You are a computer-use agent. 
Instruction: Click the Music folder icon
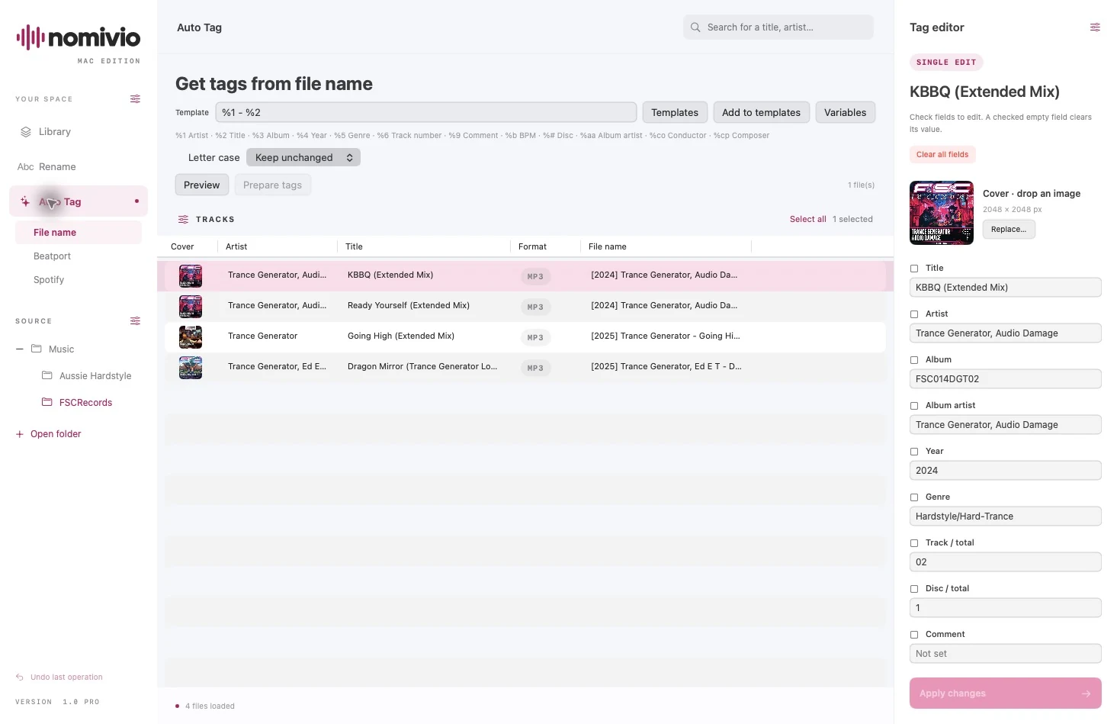[x=37, y=349]
